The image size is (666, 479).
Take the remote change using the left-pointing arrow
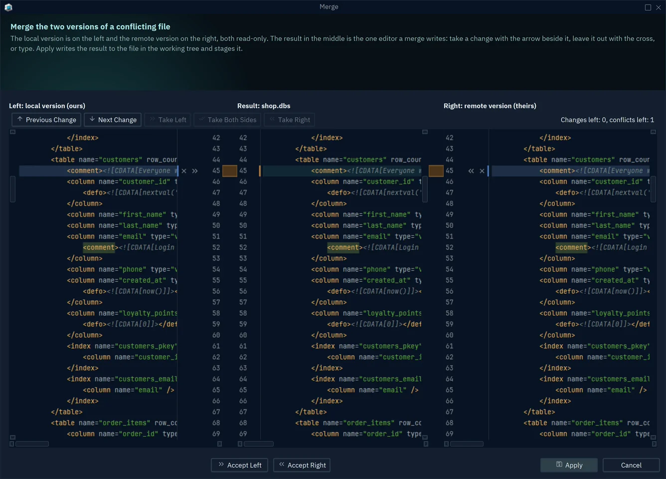click(471, 171)
